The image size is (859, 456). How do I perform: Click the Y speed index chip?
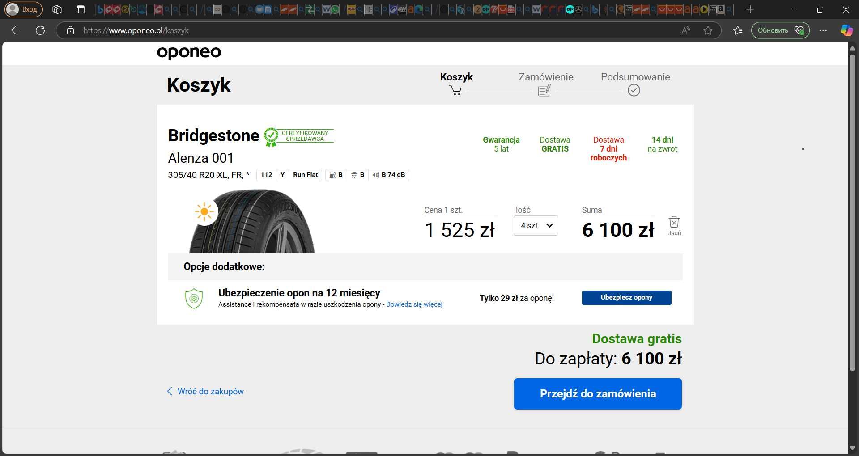coord(282,175)
